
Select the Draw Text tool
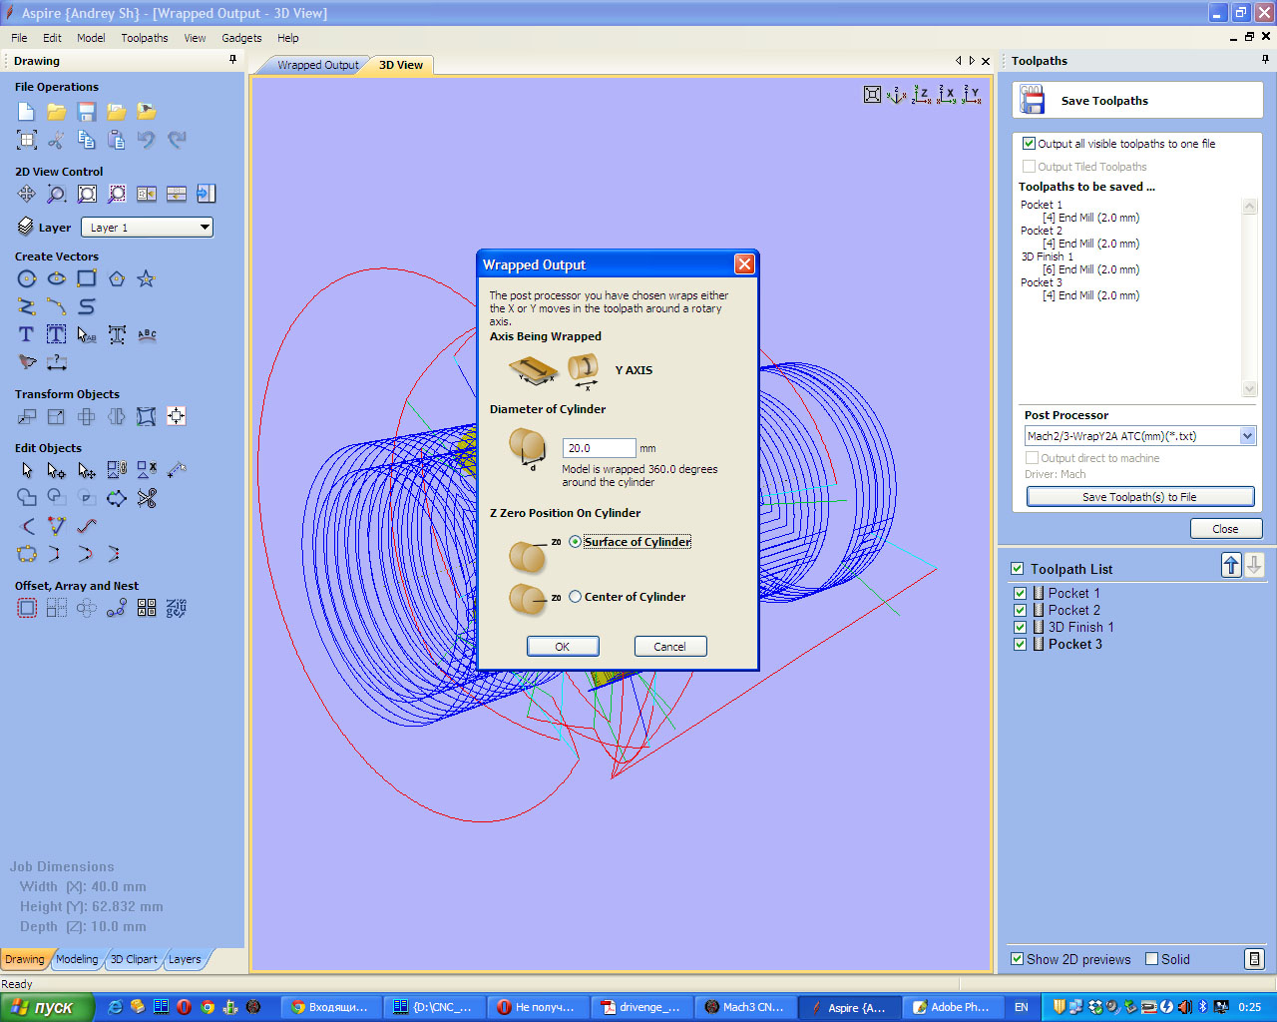point(27,334)
